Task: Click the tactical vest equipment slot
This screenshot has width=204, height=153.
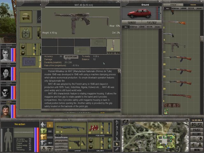Action: pyautogui.click(x=26, y=33)
